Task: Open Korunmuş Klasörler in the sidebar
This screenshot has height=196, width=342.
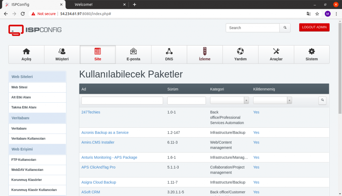Action: point(37,180)
